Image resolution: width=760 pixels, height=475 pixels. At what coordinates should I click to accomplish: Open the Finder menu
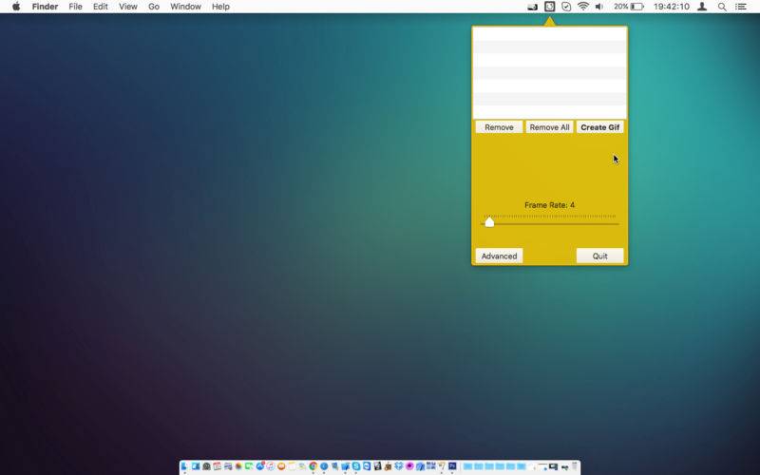(x=45, y=7)
